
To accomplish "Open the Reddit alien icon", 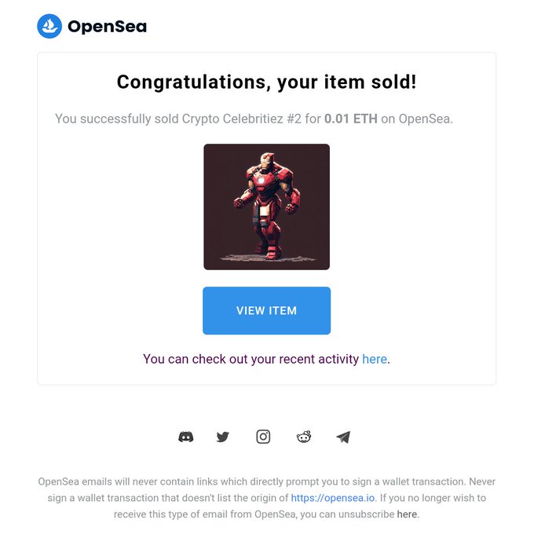I will click(x=304, y=437).
